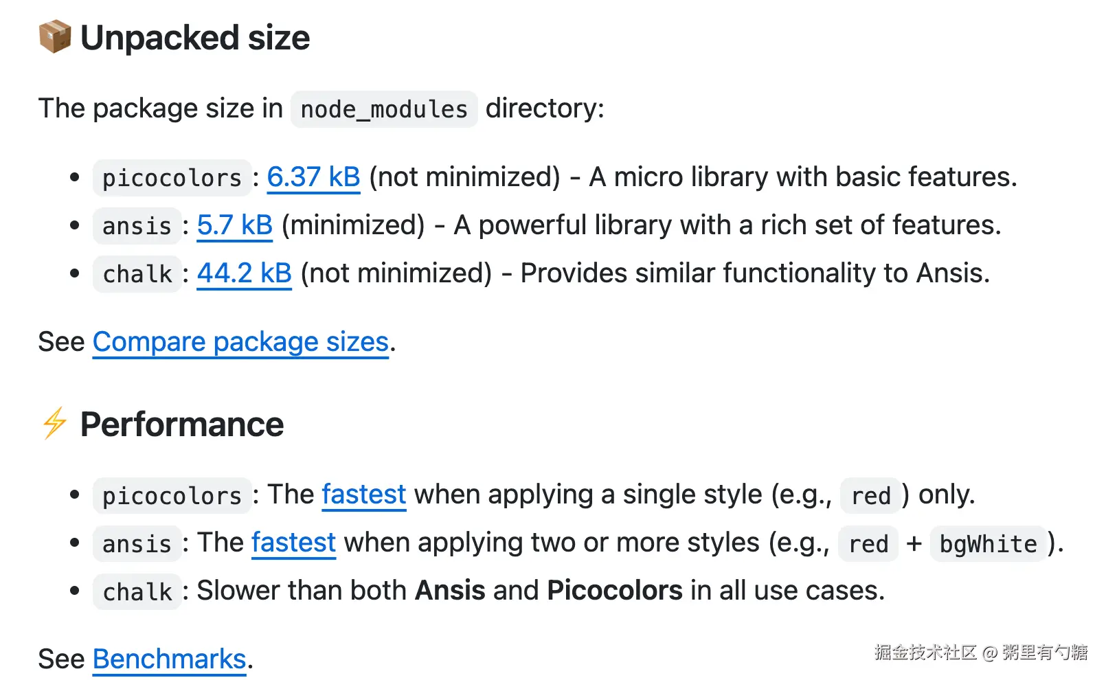Screen dimensions: 1106x680
Task: Click the fastest link in the ansis line
Action: [293, 543]
